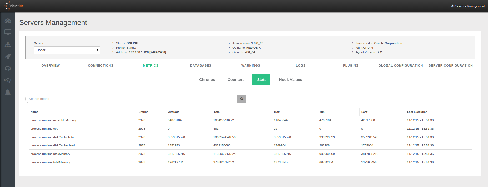Switch to the Overview tab

[51, 65]
